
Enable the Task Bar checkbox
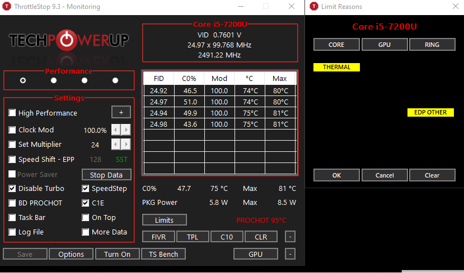point(12,218)
